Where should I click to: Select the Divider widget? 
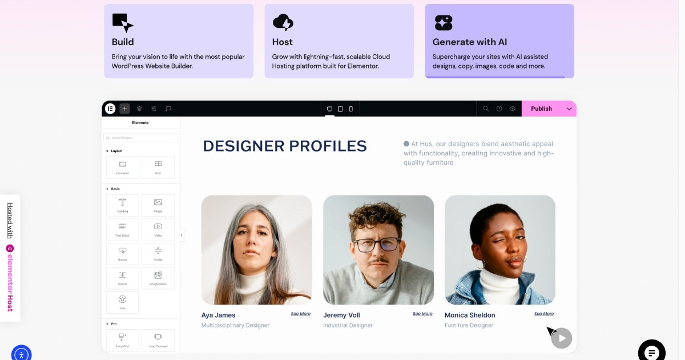(158, 254)
